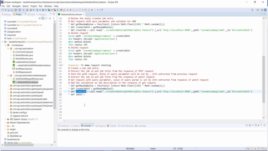Open the Open Console dropdown arrow
This screenshot has height=151, width=268.
258,125
